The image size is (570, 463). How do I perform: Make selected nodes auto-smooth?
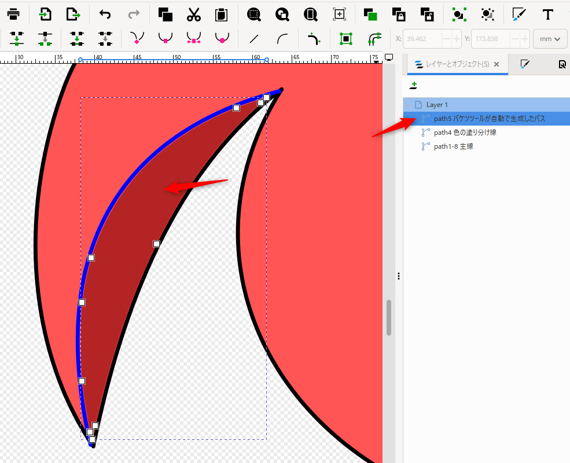coord(222,38)
